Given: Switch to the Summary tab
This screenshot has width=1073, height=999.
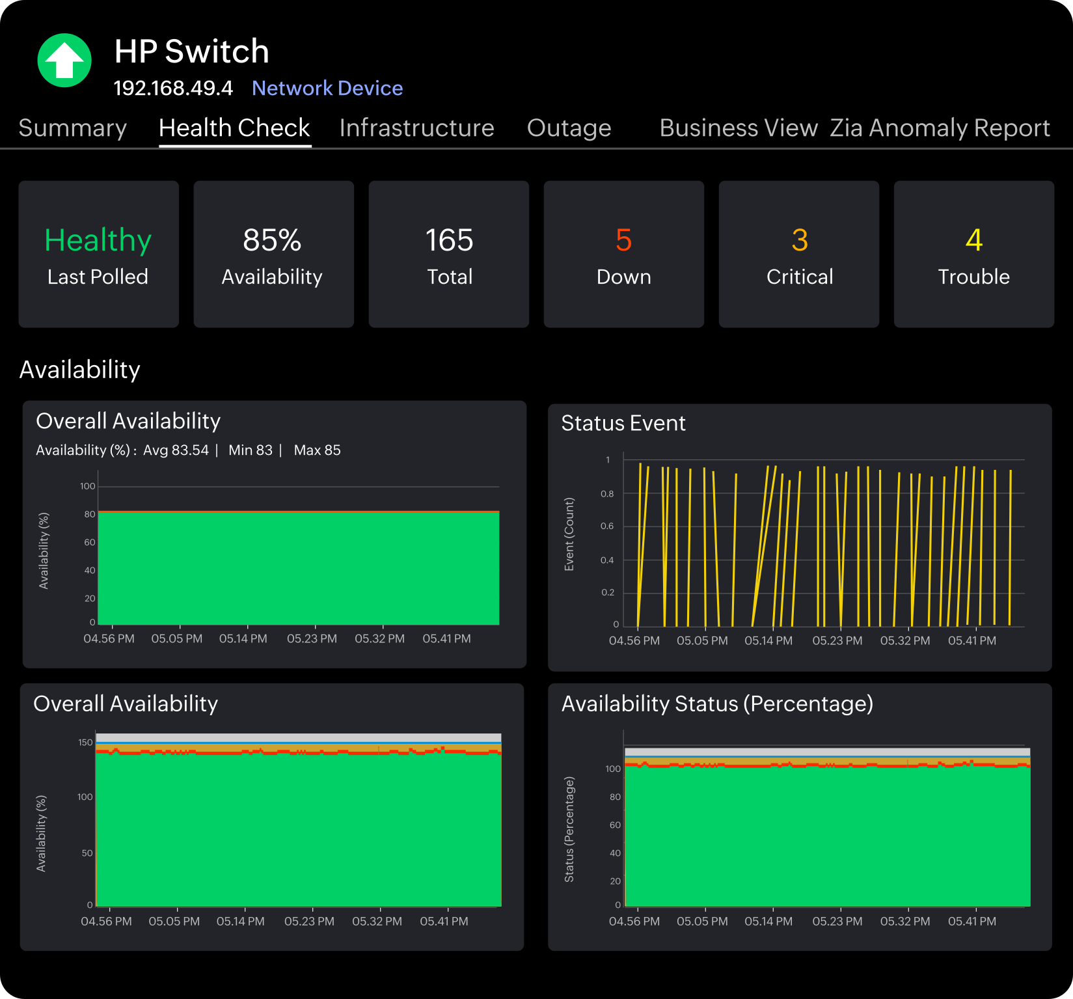Looking at the screenshot, I should pyautogui.click(x=73, y=128).
